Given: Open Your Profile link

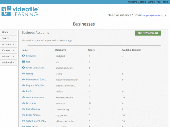Looking at the screenshot, I should click(162, 2).
